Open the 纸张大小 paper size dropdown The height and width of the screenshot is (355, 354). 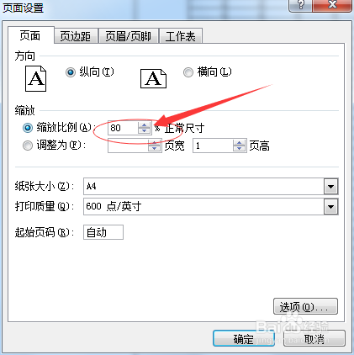[330, 187]
